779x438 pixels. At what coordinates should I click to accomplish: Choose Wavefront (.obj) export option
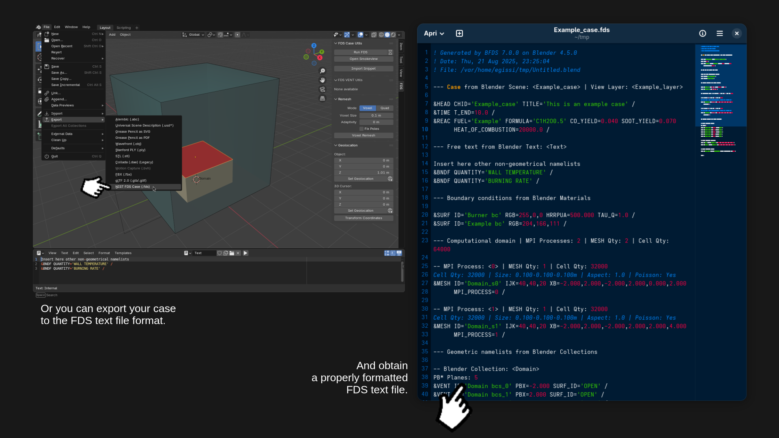tap(143, 144)
